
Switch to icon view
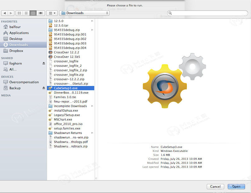[x=19, y=13]
